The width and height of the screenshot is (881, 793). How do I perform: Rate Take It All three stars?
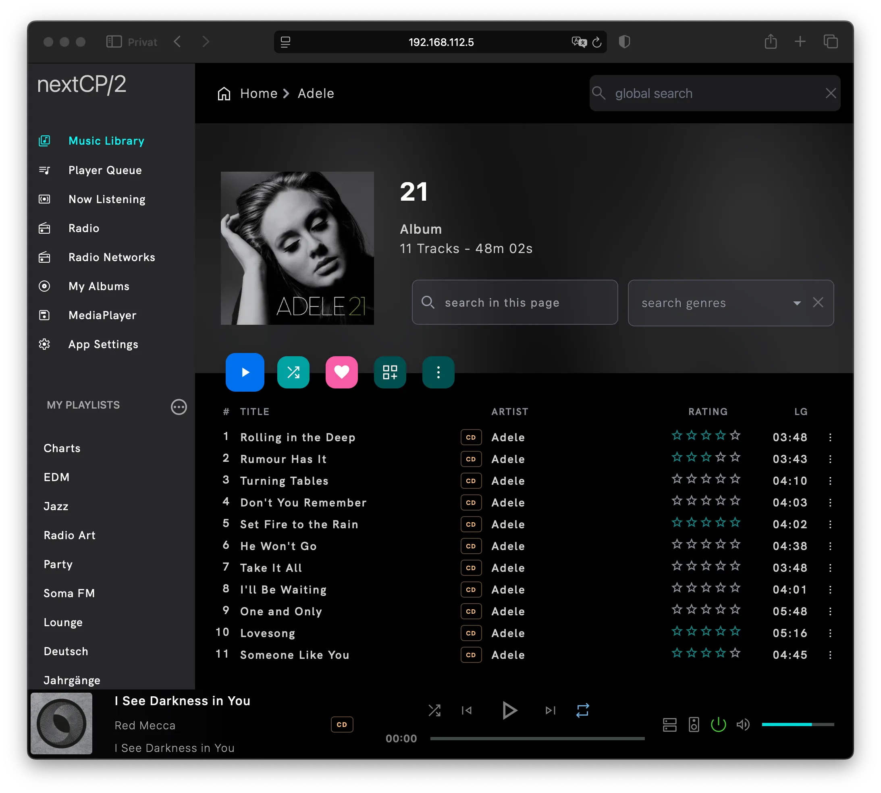[x=706, y=566]
